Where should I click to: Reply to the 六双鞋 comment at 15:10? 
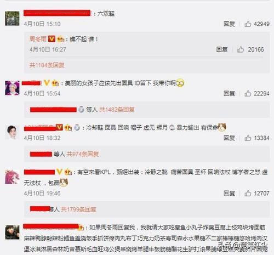[229, 24]
